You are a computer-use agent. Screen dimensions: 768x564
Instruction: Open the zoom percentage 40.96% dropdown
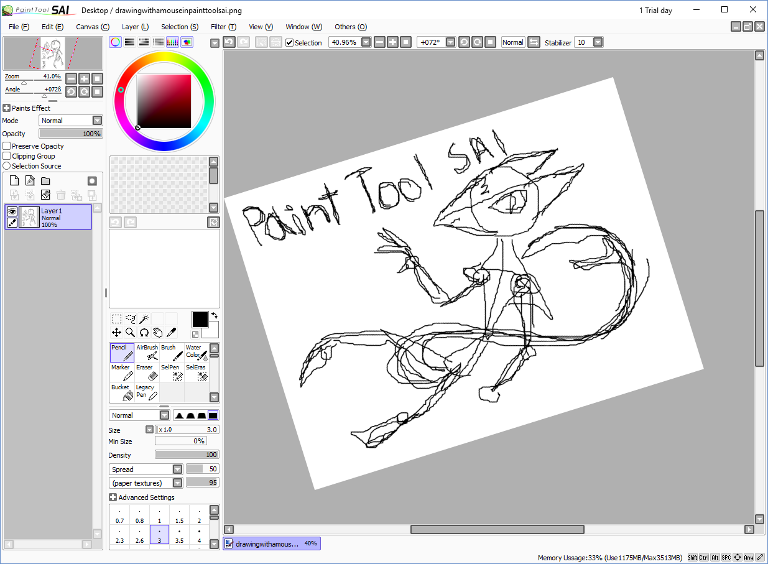click(x=366, y=42)
